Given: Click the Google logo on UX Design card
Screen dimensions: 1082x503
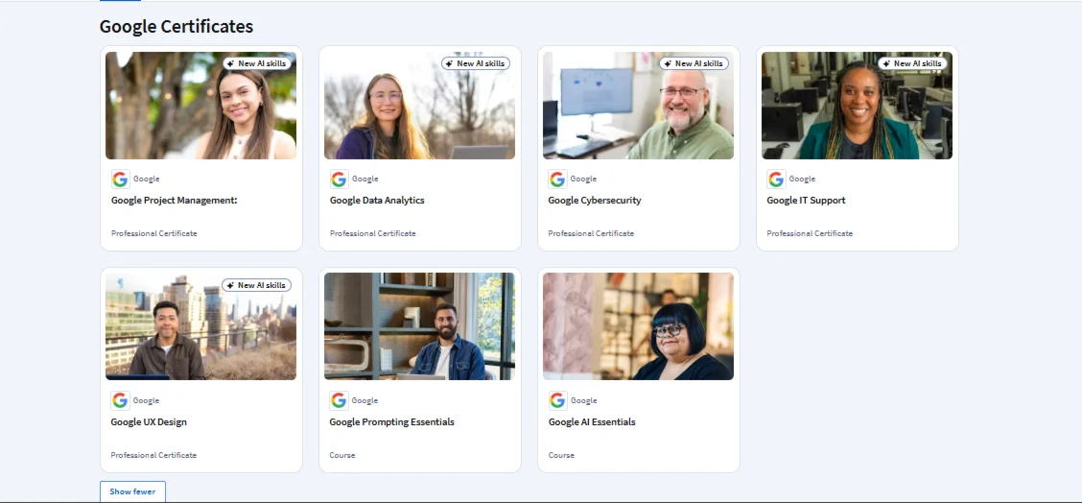Looking at the screenshot, I should click(x=120, y=400).
